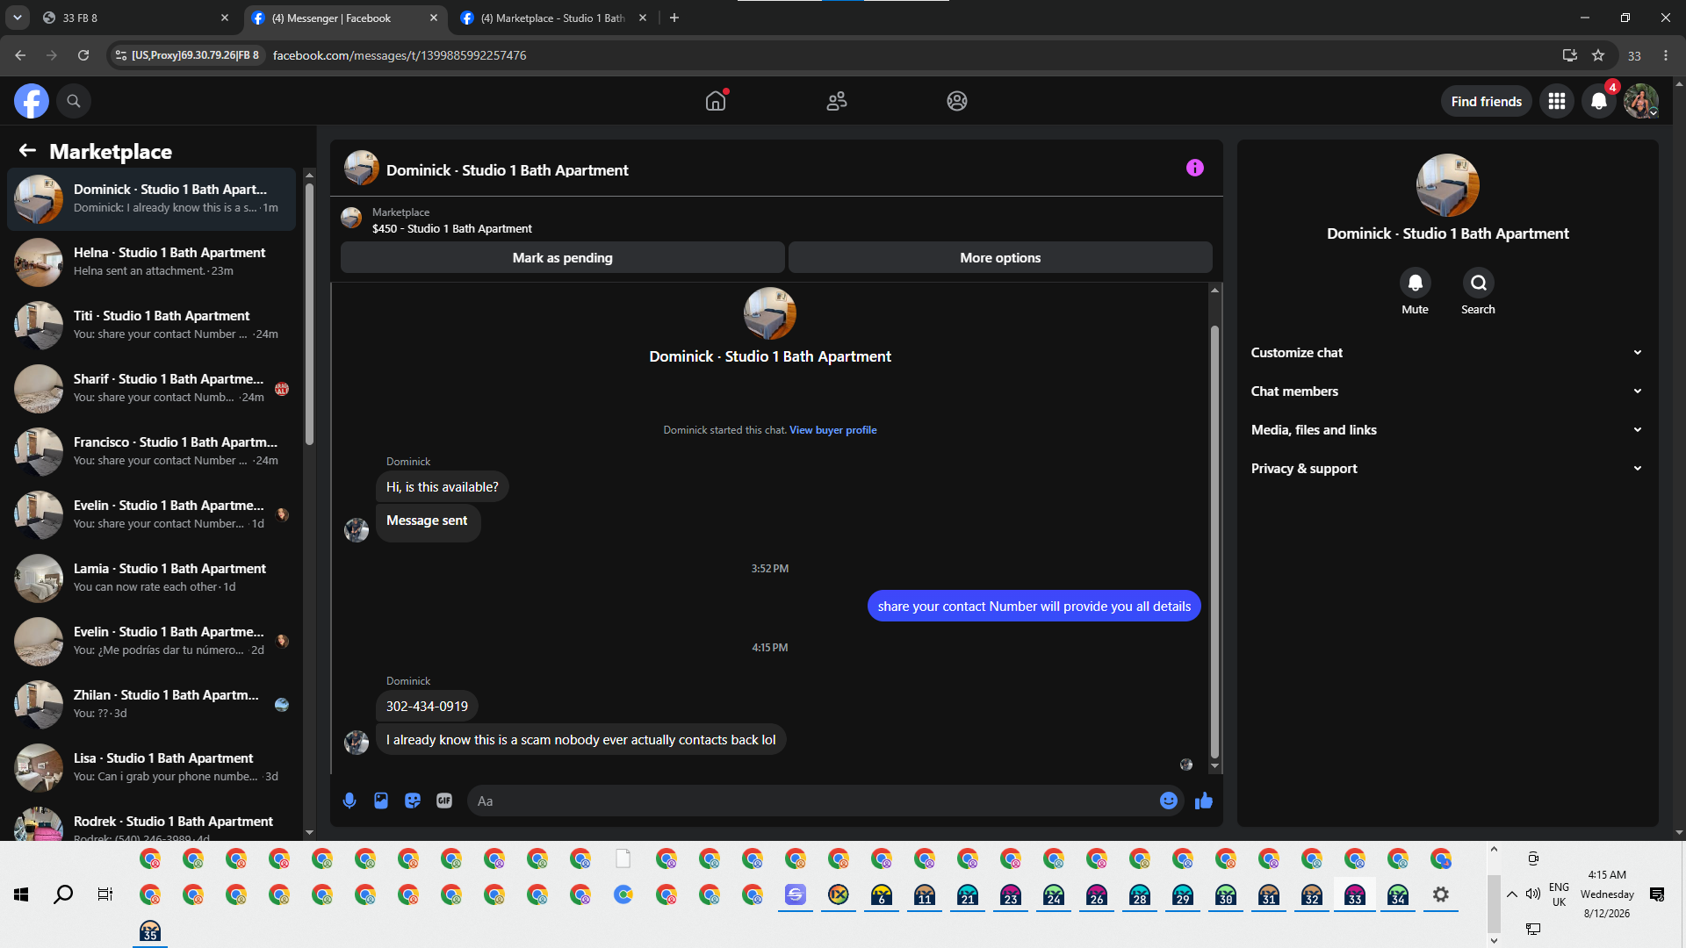This screenshot has height=948, width=1686.
Task: Click Mark as pending button
Action: coord(563,258)
